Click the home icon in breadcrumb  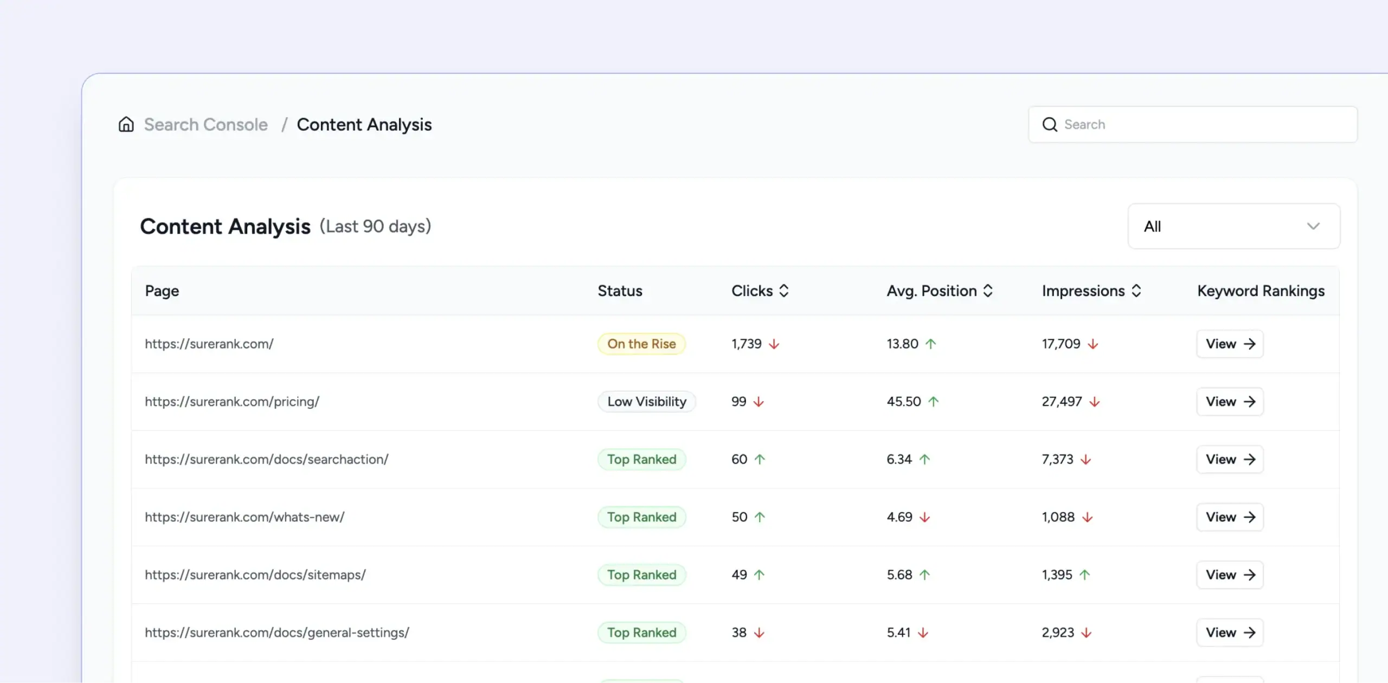click(x=126, y=125)
